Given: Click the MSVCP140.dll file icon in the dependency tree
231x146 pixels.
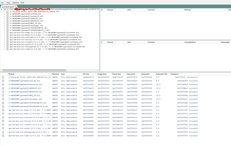Looking at the screenshot, I should tap(7, 21).
